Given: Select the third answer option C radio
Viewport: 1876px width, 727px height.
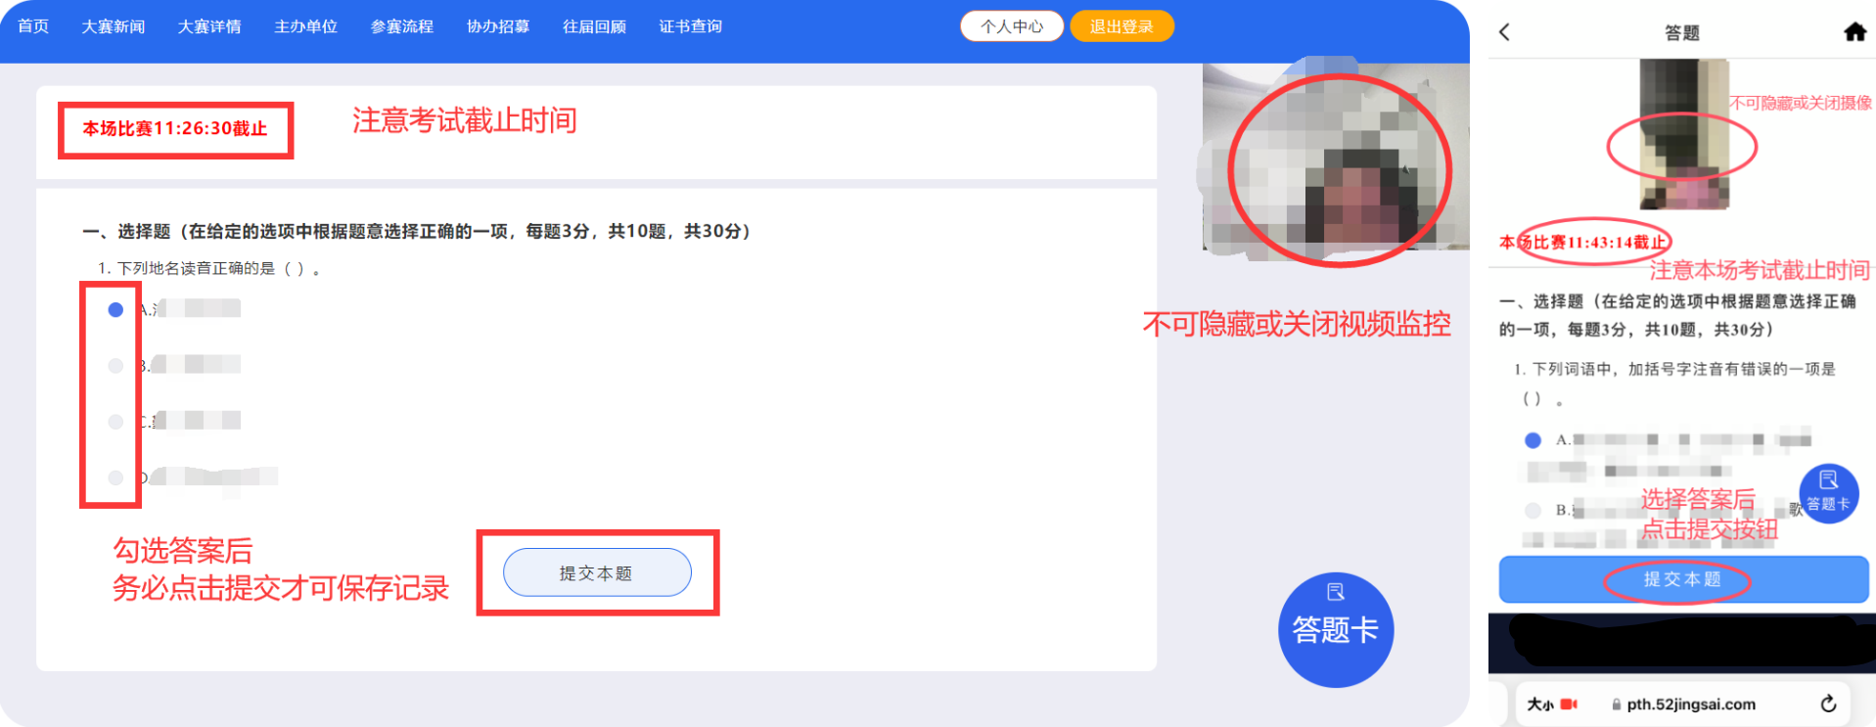Looking at the screenshot, I should coord(115,422).
